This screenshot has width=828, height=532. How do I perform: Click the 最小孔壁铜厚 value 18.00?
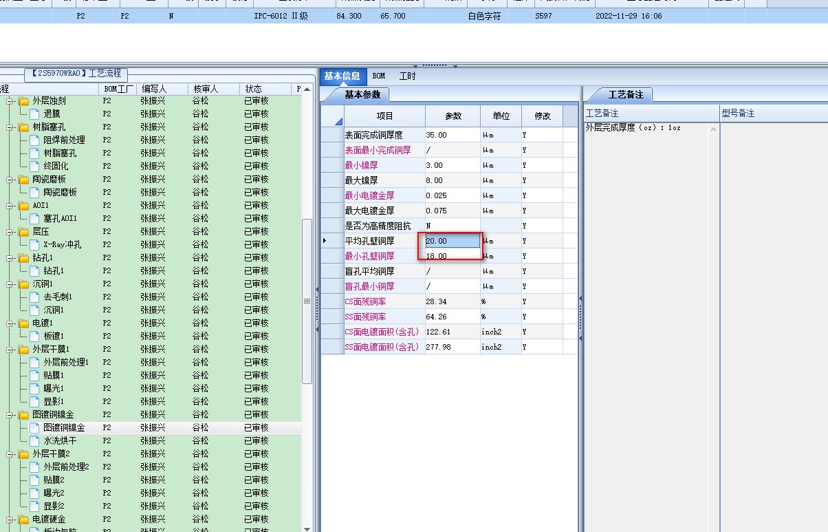(453, 256)
